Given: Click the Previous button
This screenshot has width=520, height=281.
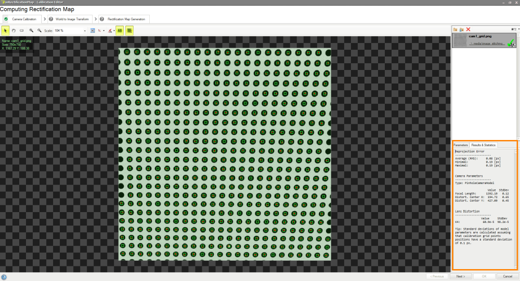Looking at the screenshot, I should click(437, 276).
